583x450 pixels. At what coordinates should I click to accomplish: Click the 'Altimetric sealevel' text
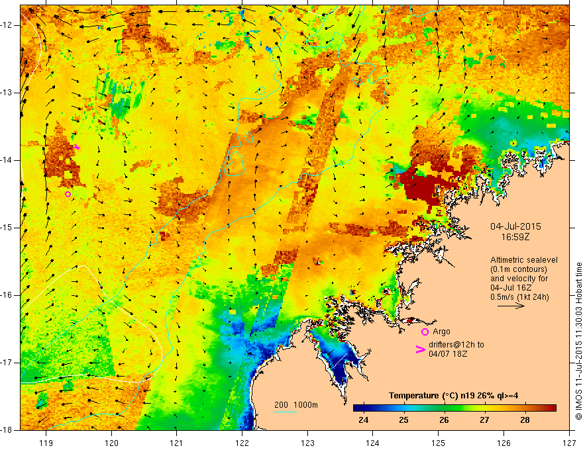[524, 260]
